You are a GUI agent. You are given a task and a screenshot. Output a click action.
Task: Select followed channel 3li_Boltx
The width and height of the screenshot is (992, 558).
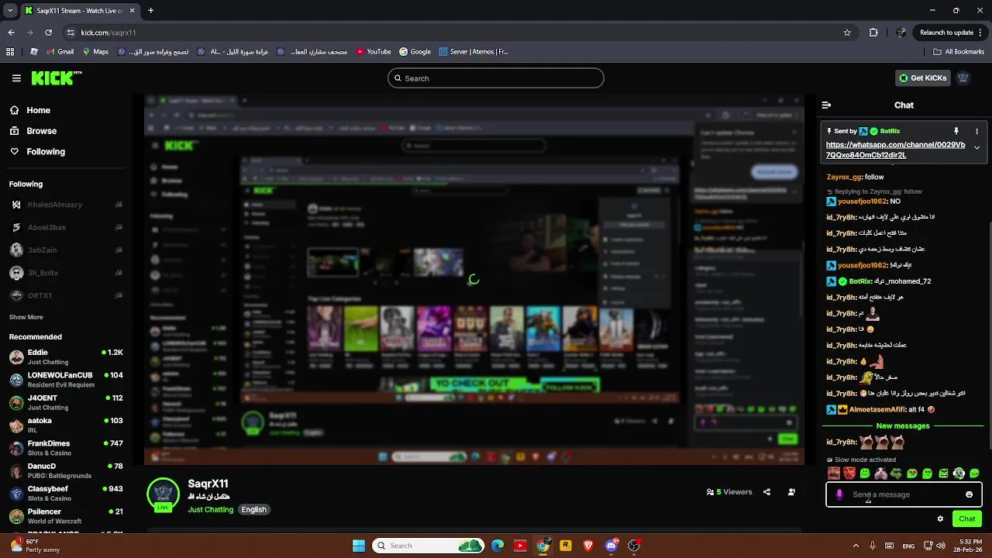coord(67,273)
